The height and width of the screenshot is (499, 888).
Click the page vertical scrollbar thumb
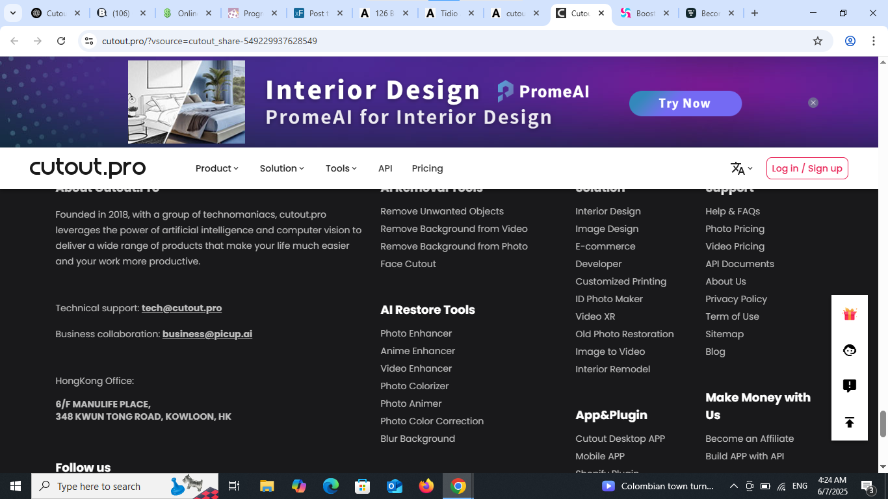pyautogui.click(x=883, y=424)
